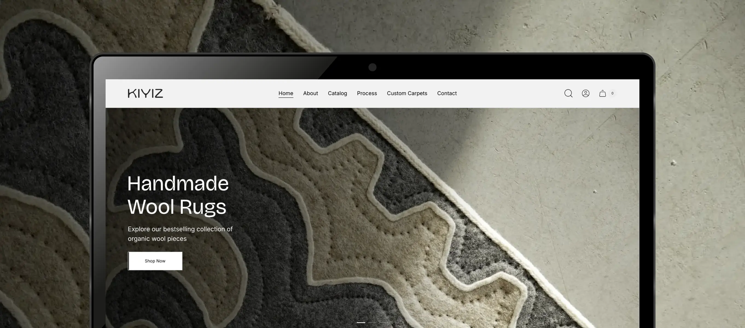Open the Custom Carpets page
Screen dimensions: 745x328
407,93
